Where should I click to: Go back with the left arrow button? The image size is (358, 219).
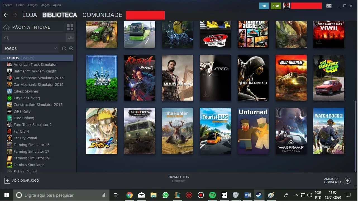pos(6,15)
